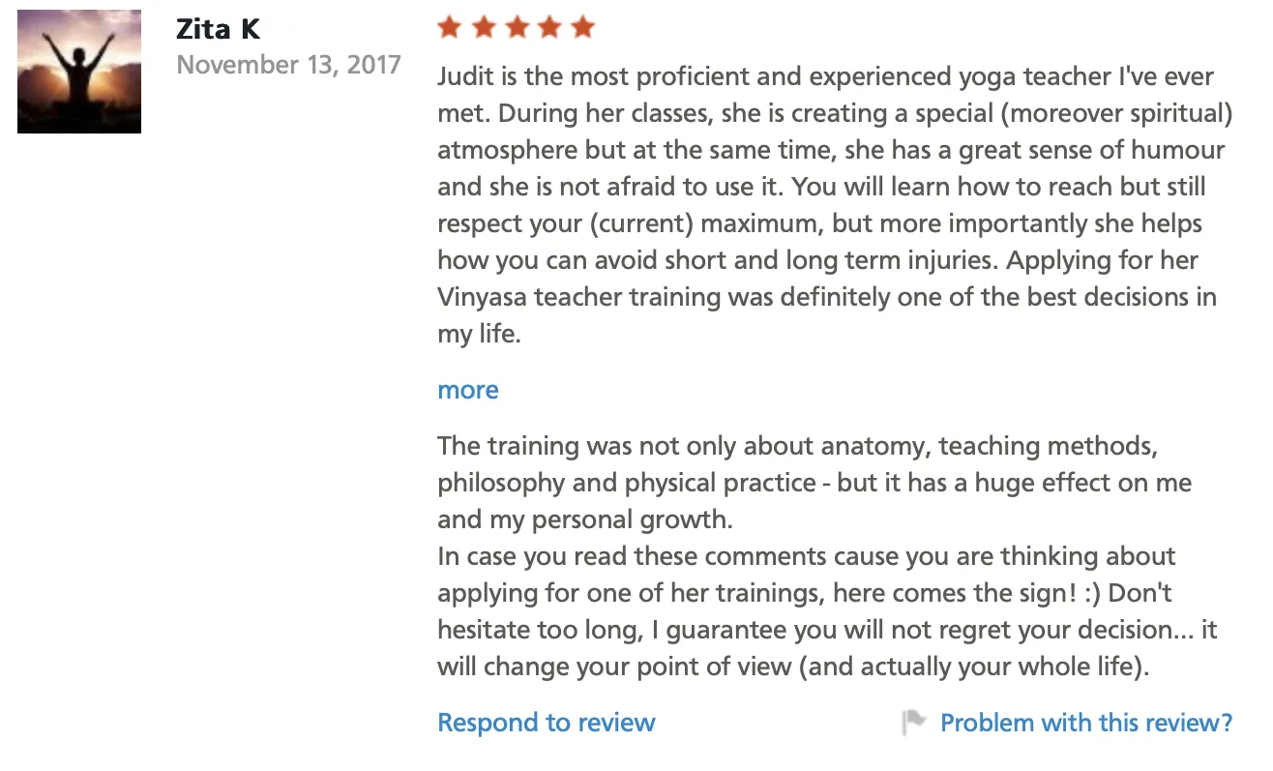Click the text 'my life.' above the more link
The image size is (1273, 771).
[x=479, y=334]
